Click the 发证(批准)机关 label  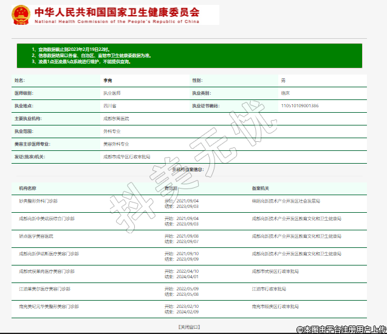(x=30, y=157)
